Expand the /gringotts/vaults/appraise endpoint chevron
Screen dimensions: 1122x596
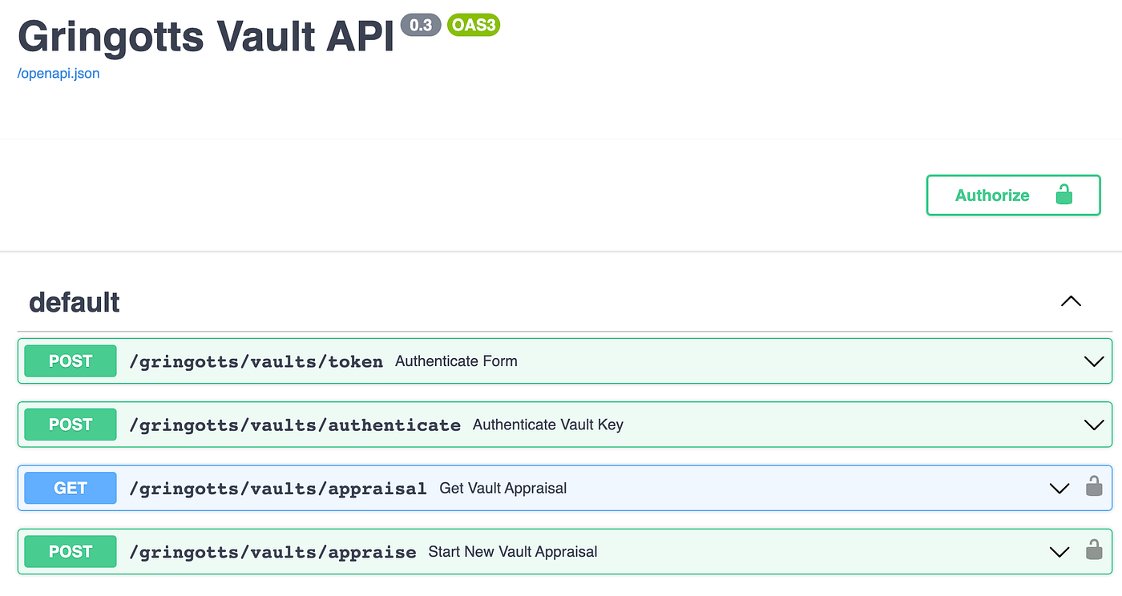[1059, 552]
